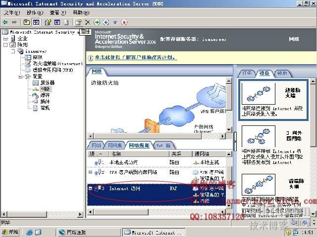Collapse the Internet 访问 rule row
The height and width of the screenshot is (237, 317).
(x=90, y=188)
